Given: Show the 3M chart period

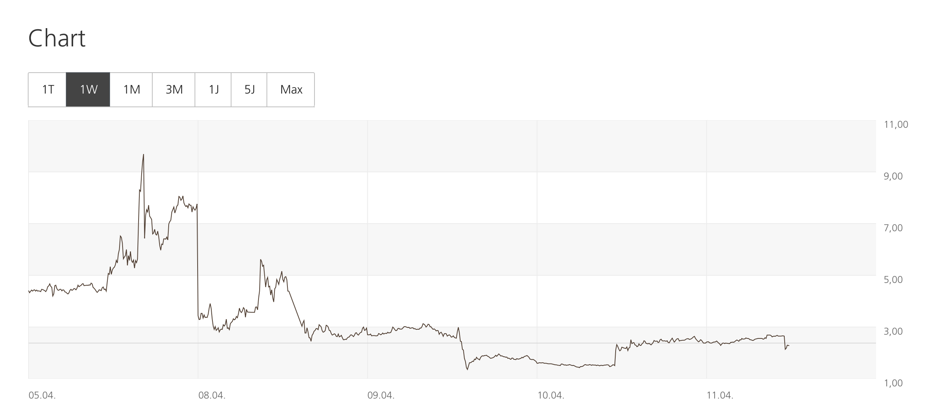Looking at the screenshot, I should click(174, 90).
